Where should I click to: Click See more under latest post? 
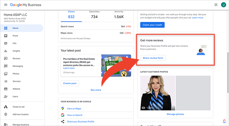[96, 90]
